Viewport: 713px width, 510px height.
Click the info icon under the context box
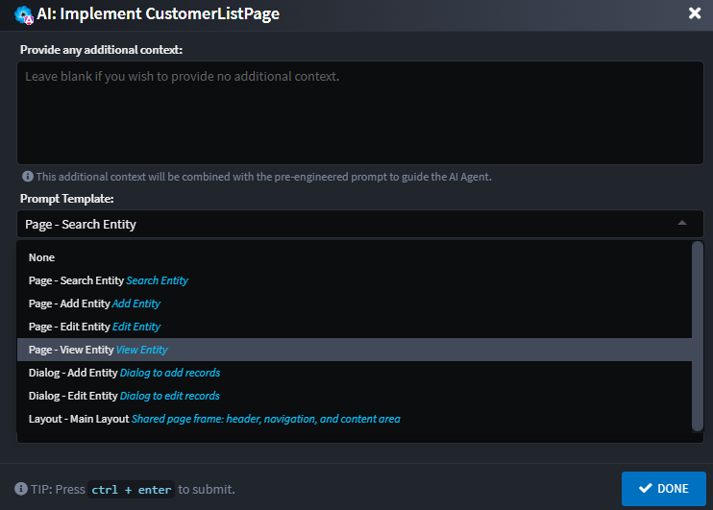coord(27,177)
